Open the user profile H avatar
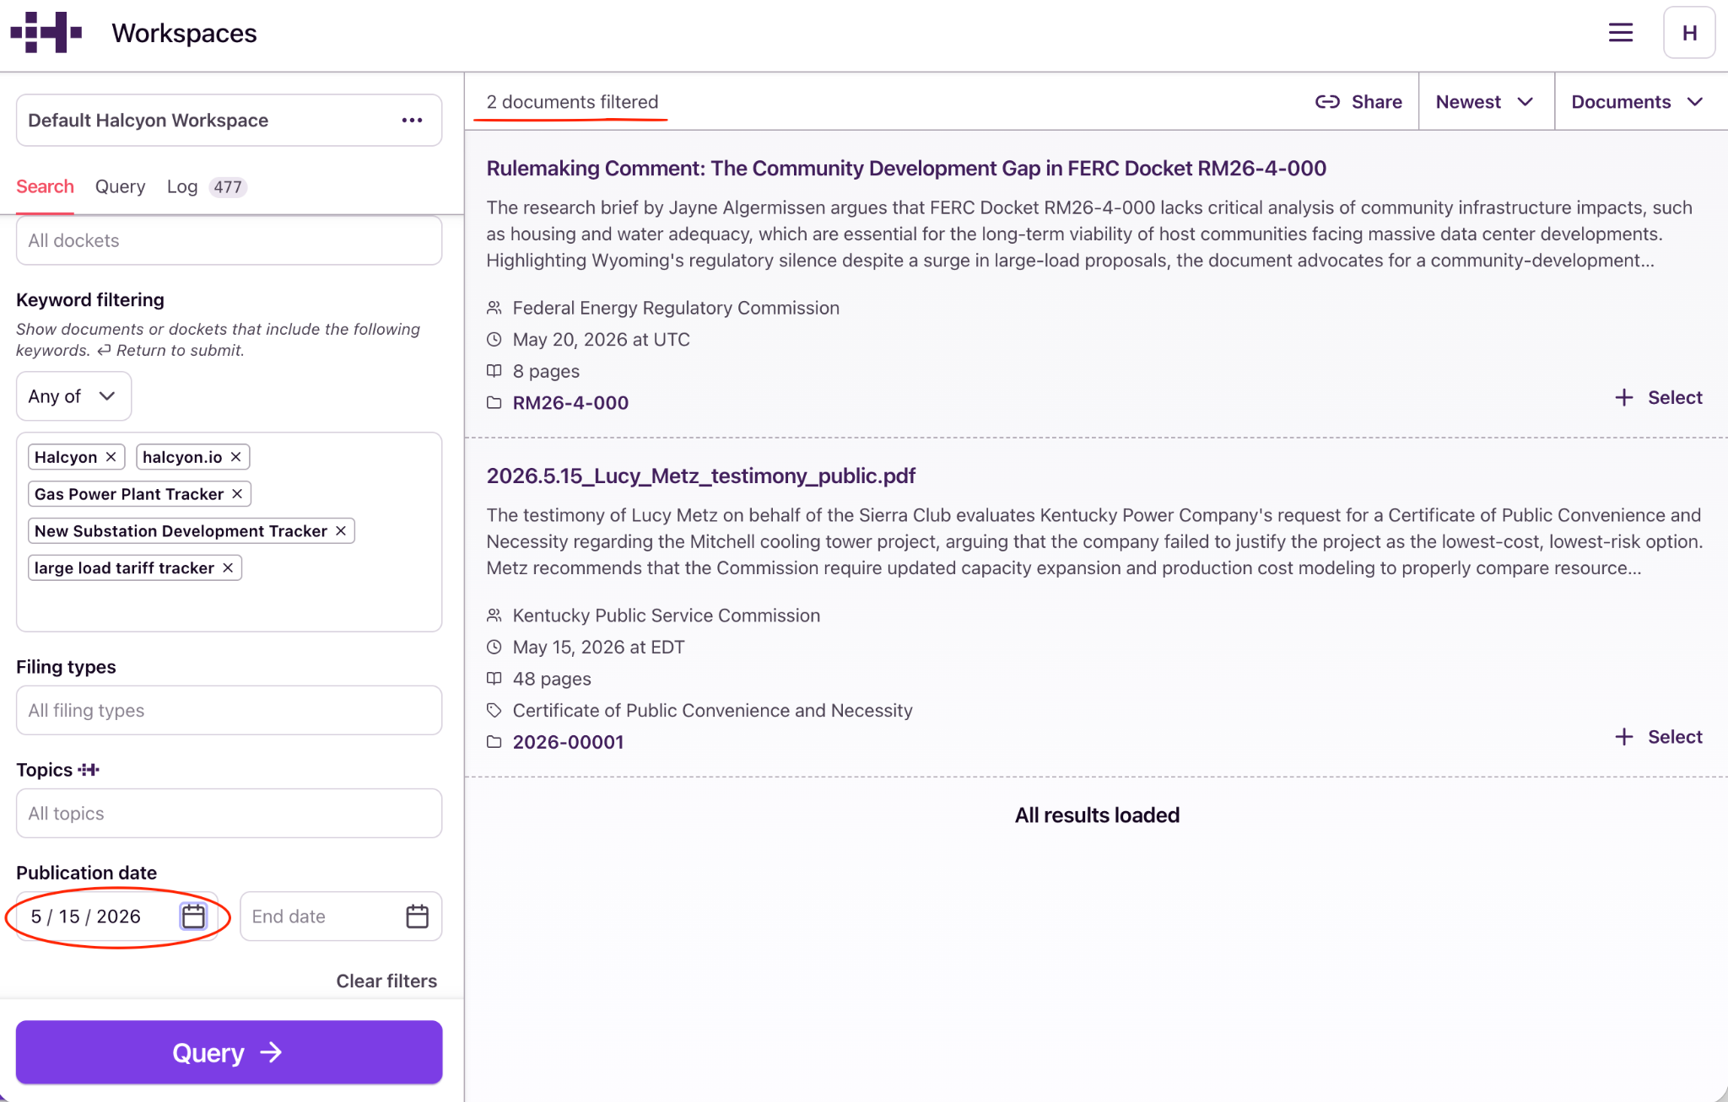Screen dimensions: 1728x1102 1689,33
